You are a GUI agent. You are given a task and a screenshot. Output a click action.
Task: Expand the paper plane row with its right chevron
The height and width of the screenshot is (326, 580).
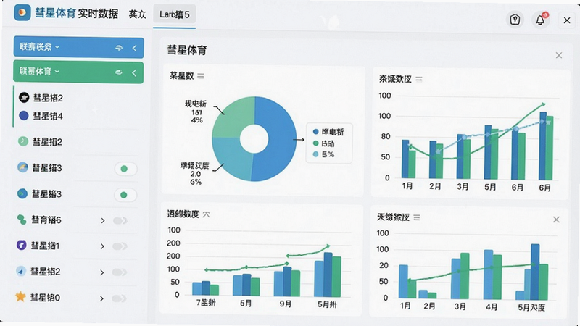(x=102, y=272)
